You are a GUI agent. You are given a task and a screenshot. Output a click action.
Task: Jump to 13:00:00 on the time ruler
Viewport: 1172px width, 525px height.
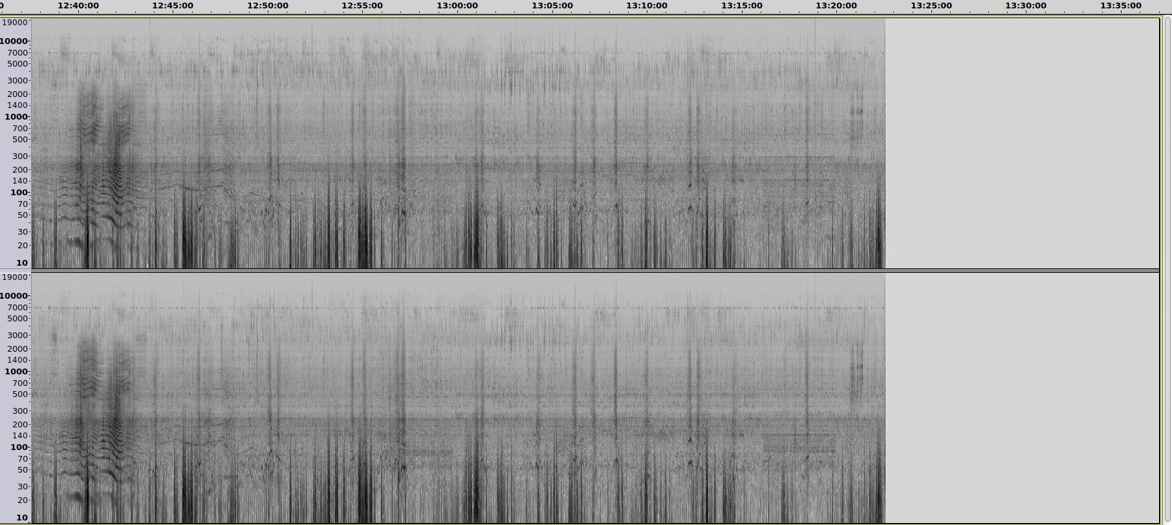[x=457, y=6]
